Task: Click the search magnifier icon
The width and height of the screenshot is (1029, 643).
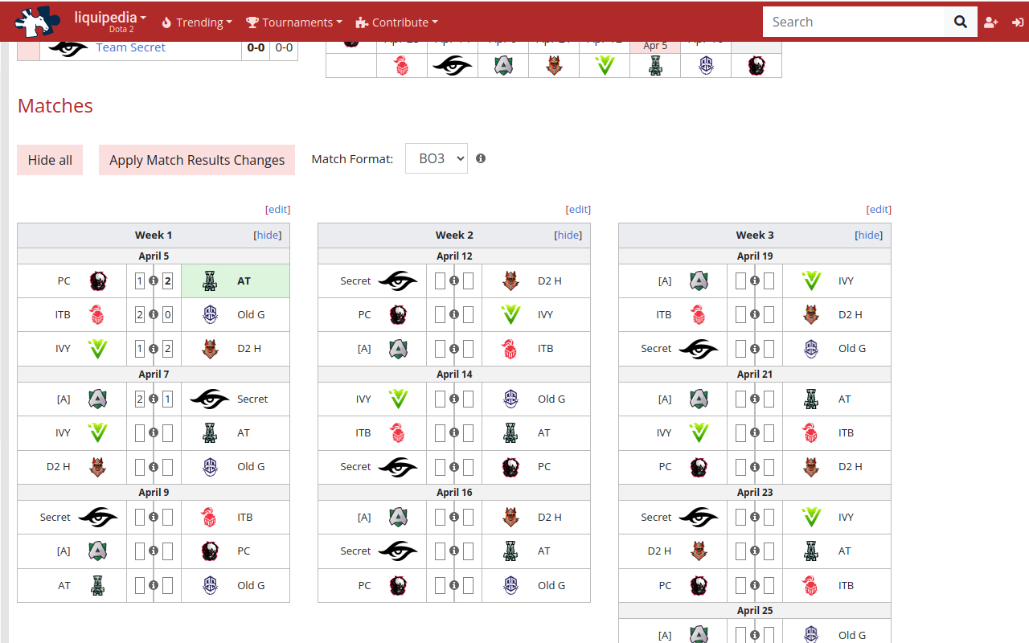Action: point(960,22)
